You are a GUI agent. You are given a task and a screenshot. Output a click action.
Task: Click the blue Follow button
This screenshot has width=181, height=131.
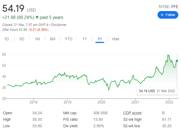pos(168,15)
